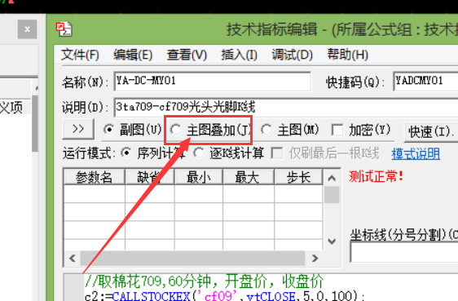Click the 缺省 column header

(150, 177)
